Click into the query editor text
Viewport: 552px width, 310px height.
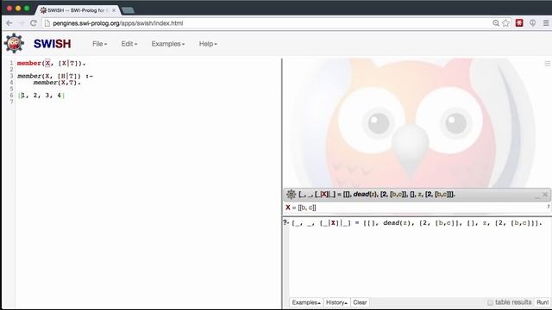pyautogui.click(x=417, y=223)
